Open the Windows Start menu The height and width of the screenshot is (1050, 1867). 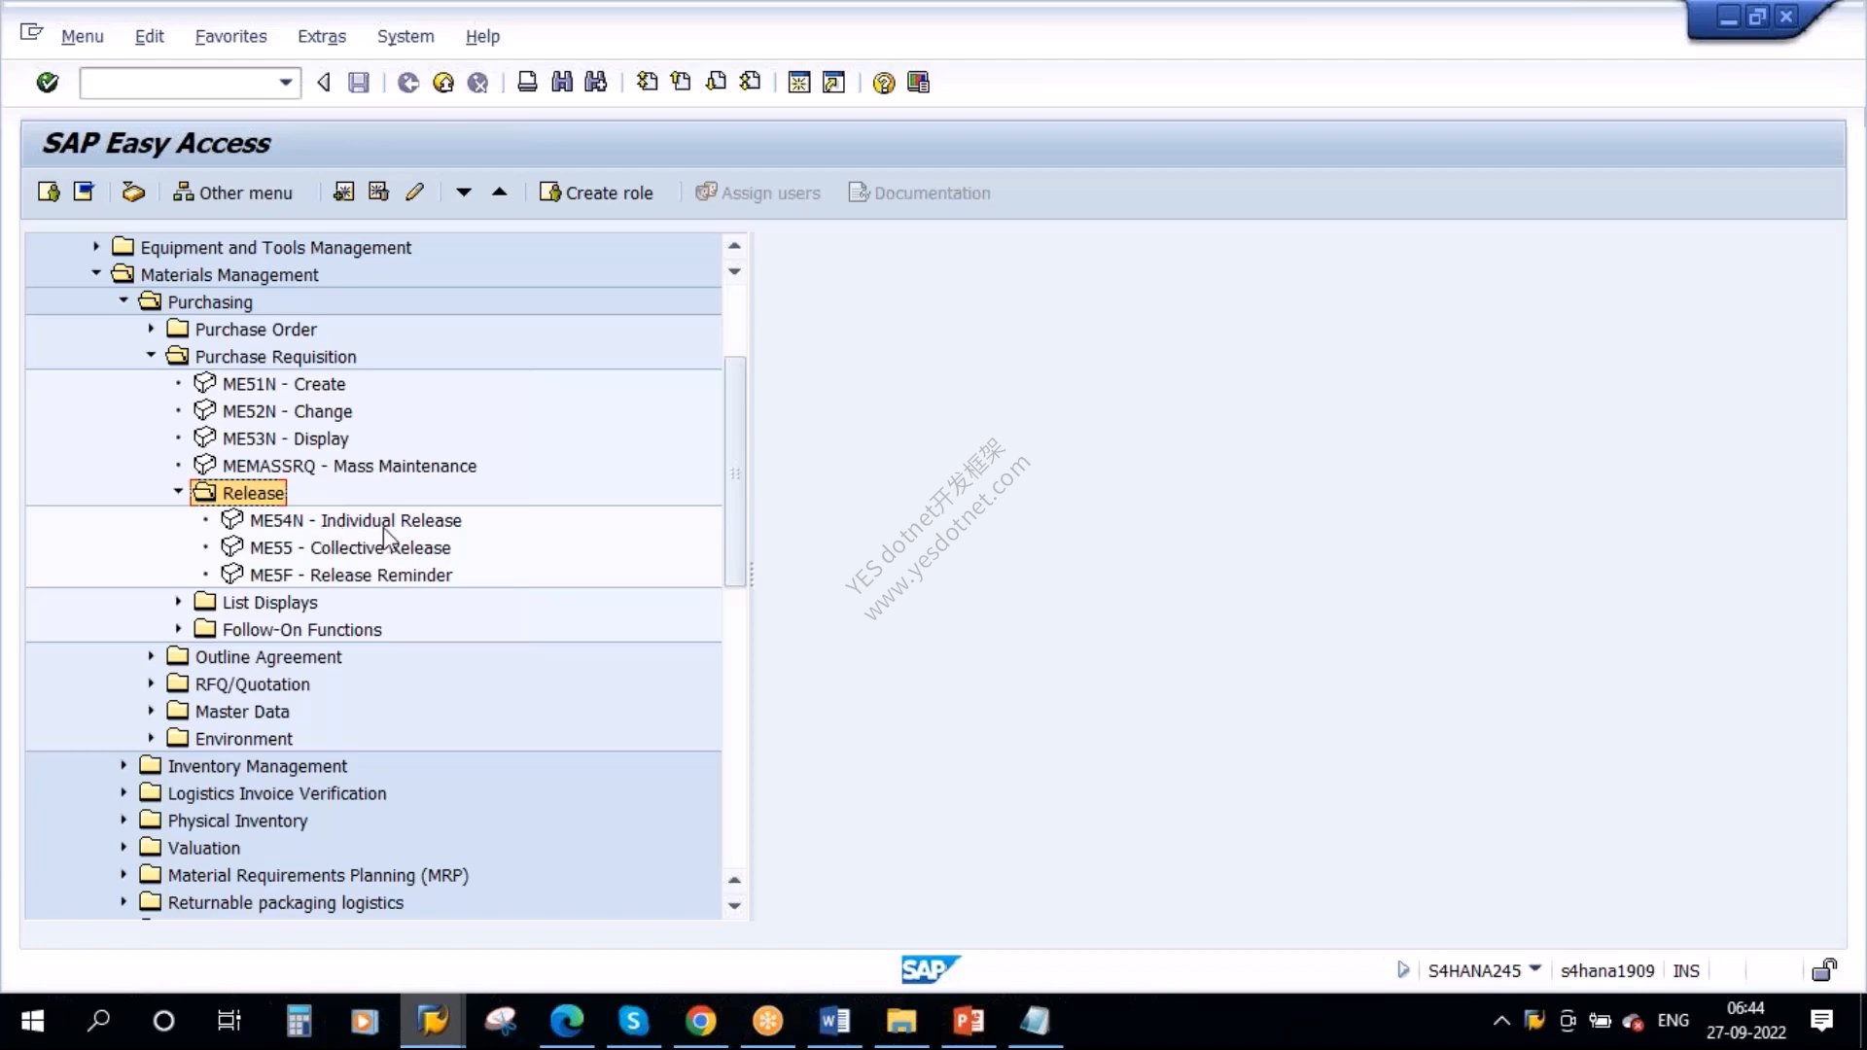pos(32,1021)
